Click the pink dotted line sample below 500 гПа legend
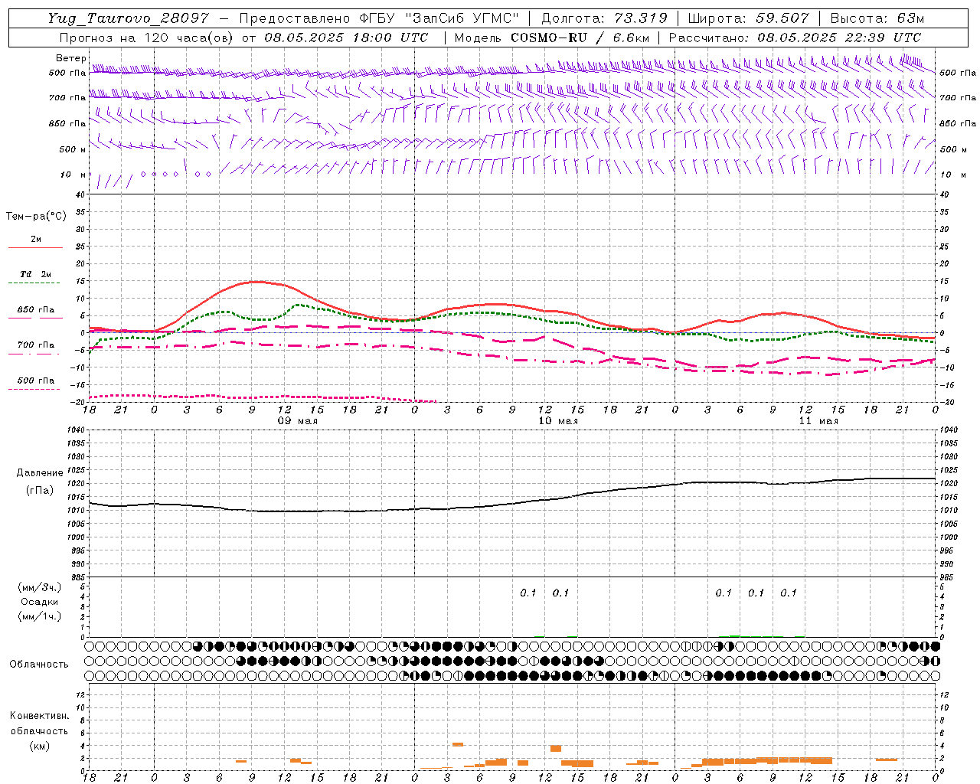 35,389
